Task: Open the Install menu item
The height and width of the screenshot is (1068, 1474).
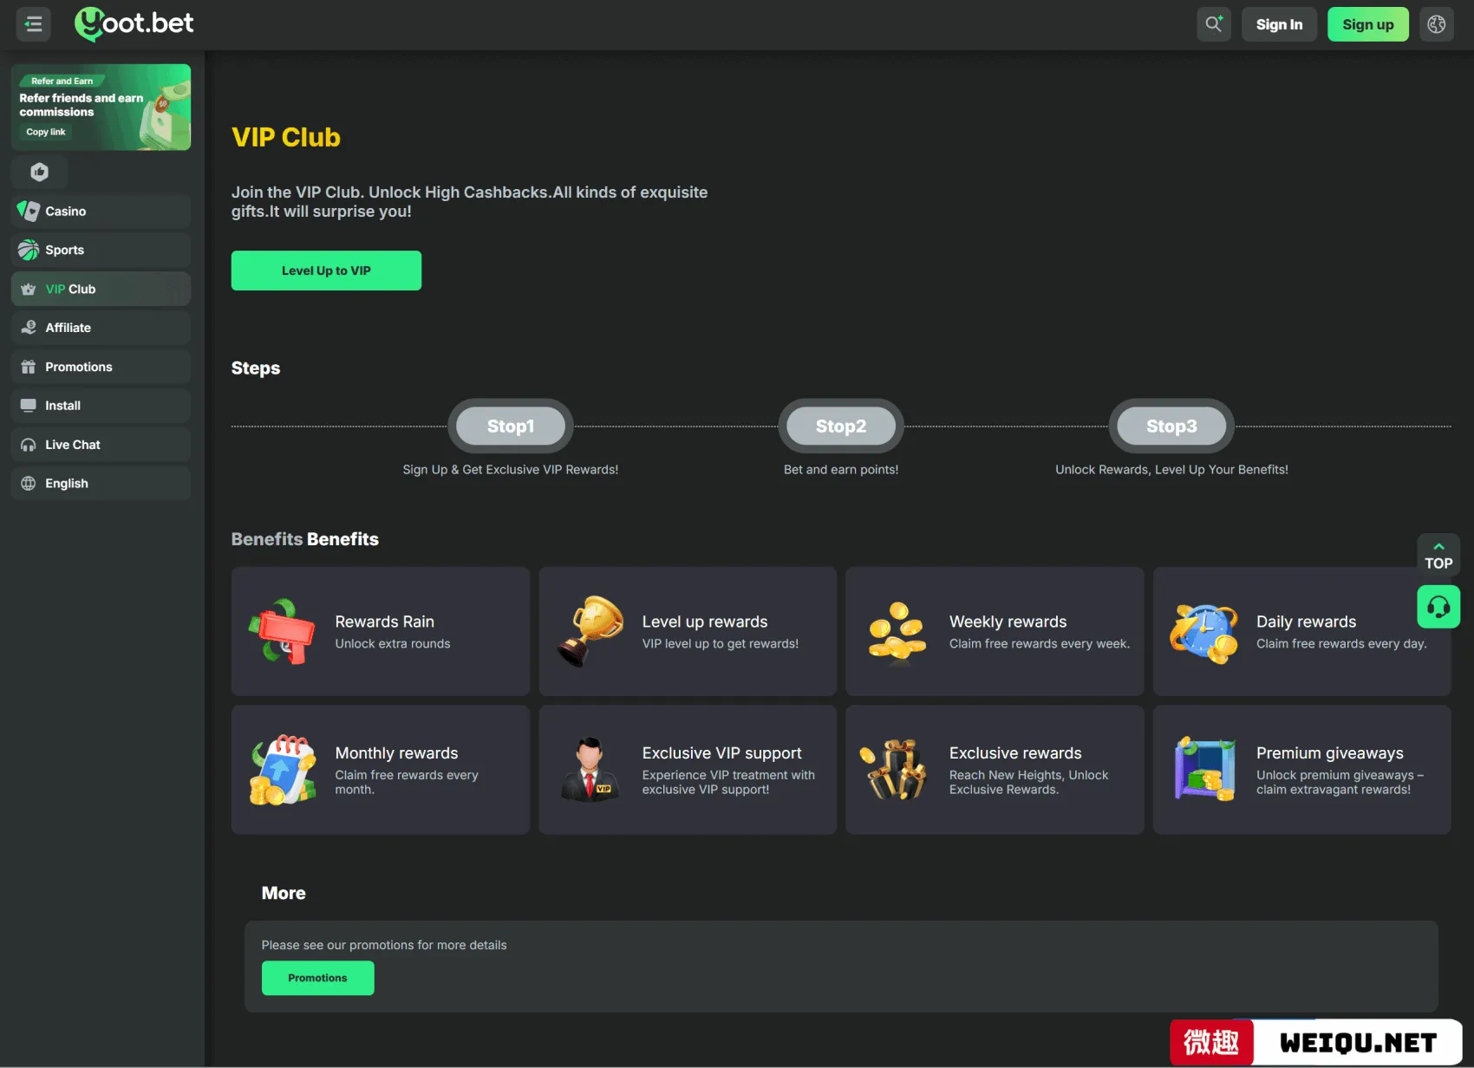Action: coord(101,406)
